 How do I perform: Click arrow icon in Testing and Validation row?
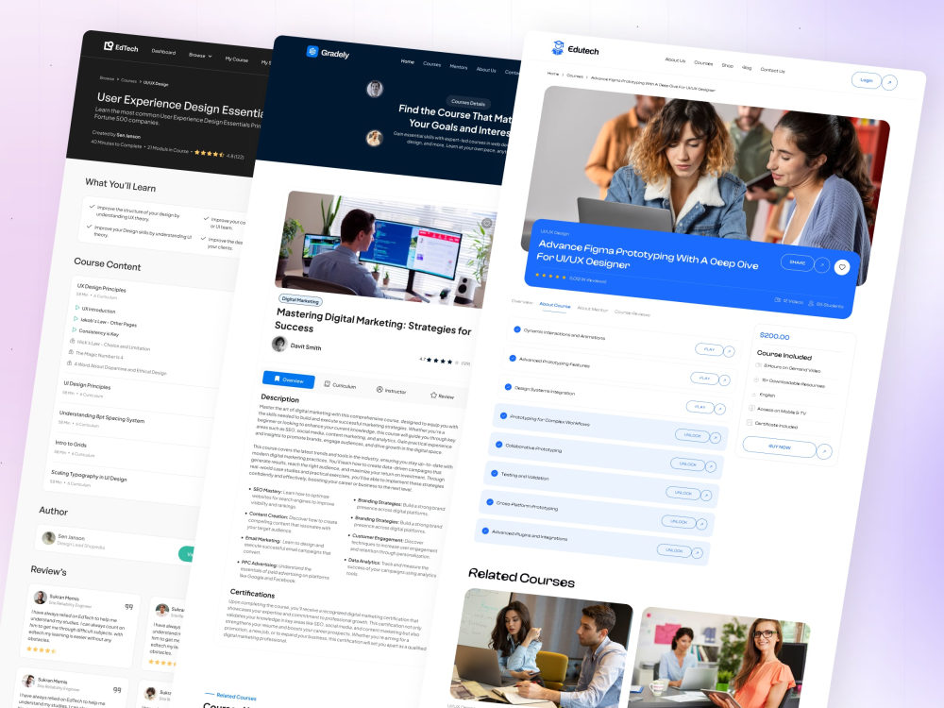pos(706,496)
